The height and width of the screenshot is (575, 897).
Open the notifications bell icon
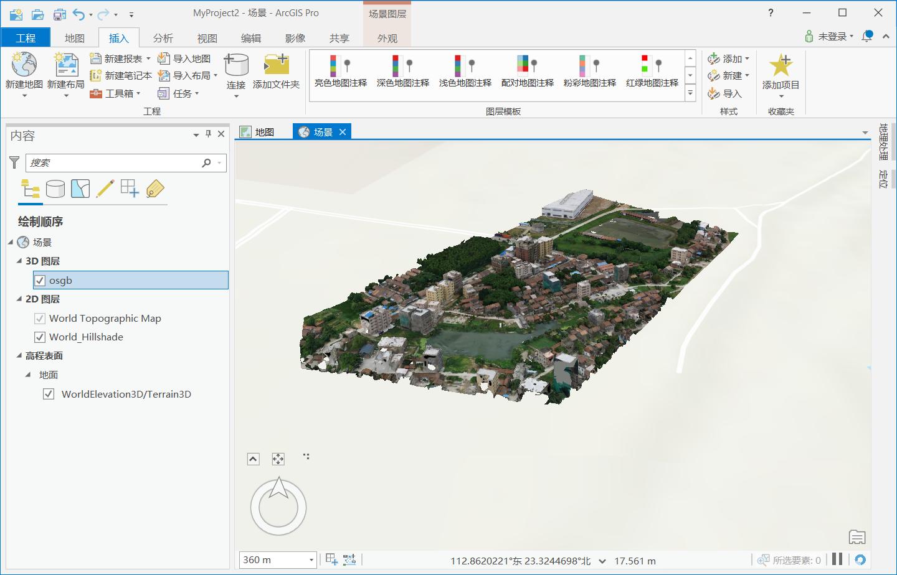866,37
